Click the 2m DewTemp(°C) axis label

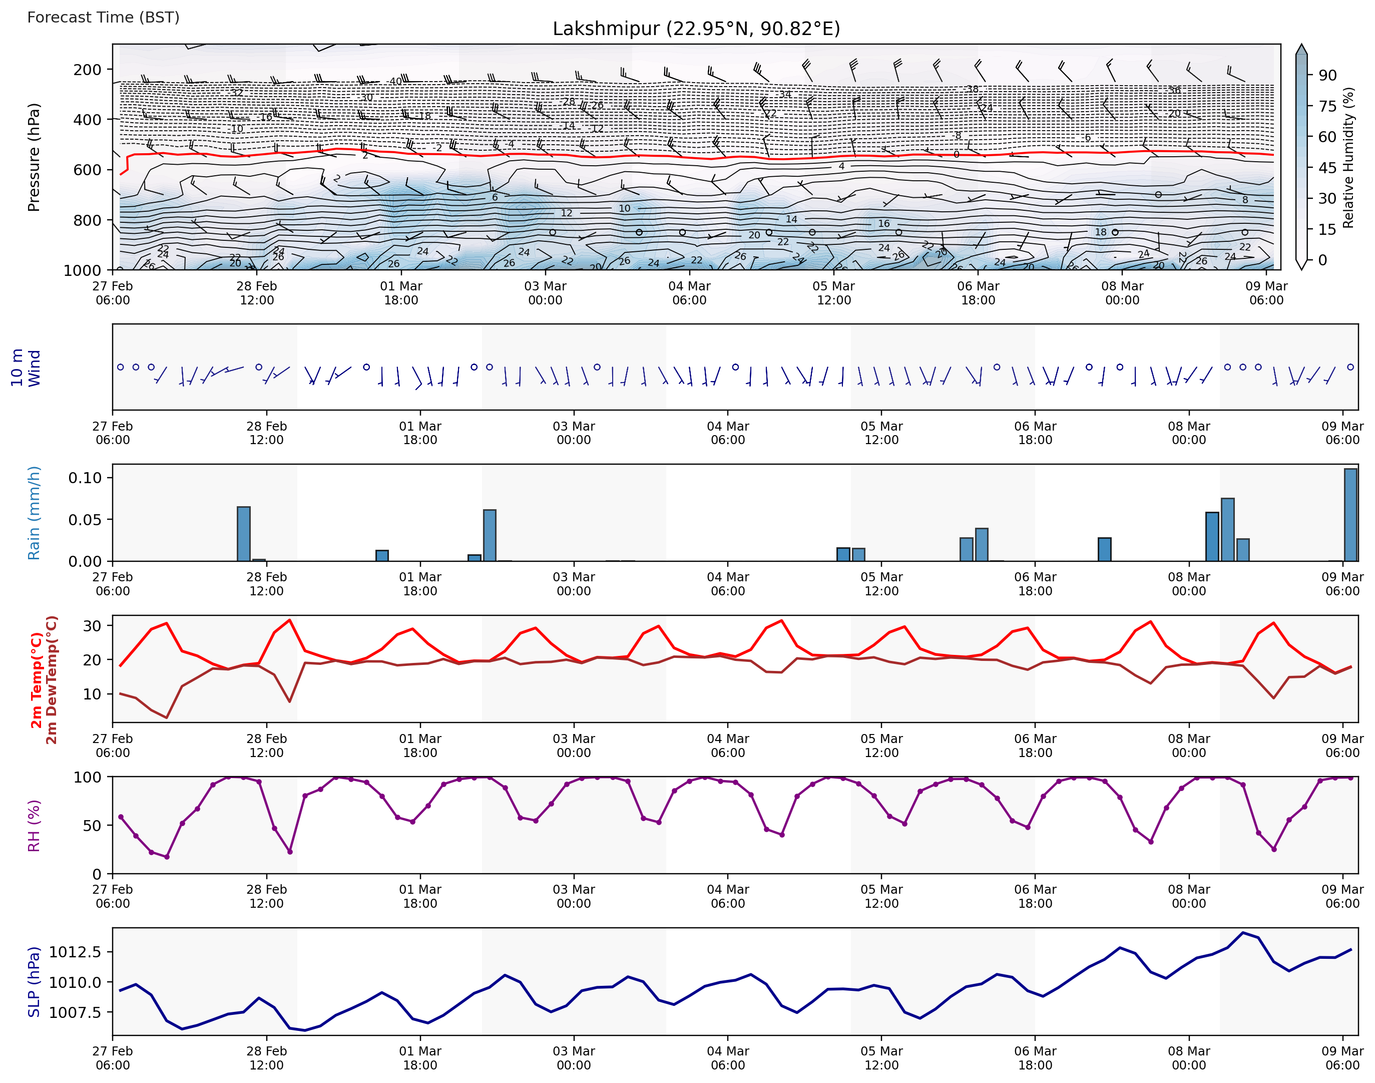[x=52, y=680]
